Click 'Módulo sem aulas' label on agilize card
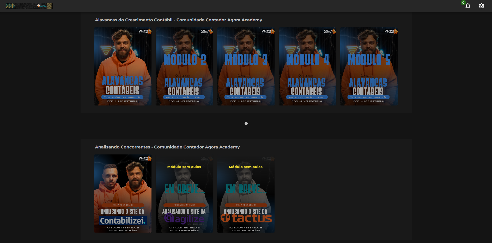The width and height of the screenshot is (492, 243). tap(184, 167)
